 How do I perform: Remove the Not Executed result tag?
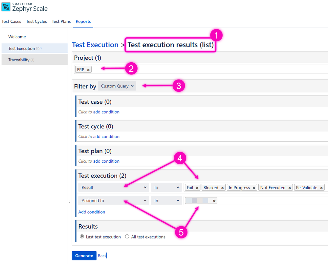pos(290,188)
